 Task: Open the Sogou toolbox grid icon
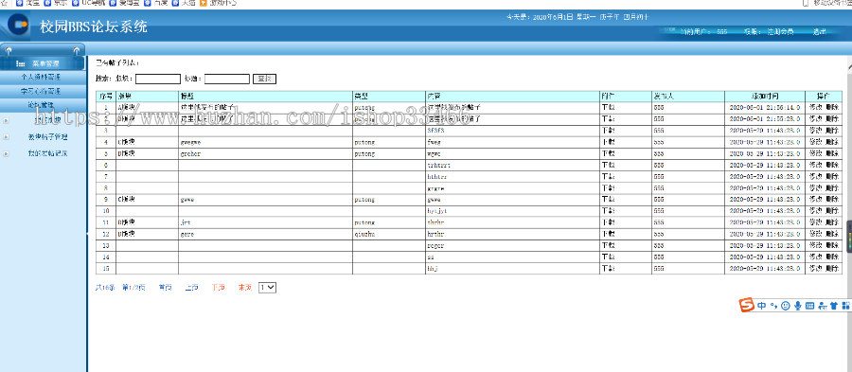(x=845, y=306)
